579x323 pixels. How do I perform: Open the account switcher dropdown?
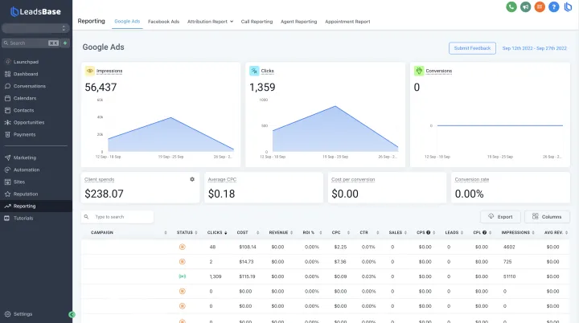(35, 28)
